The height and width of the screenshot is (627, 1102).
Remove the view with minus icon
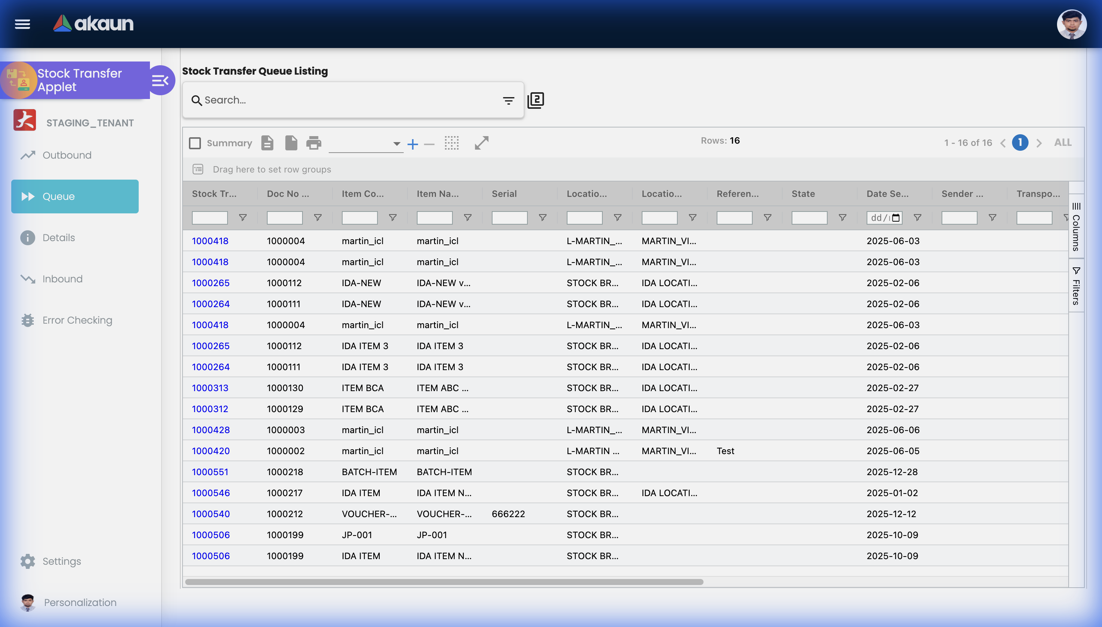point(429,144)
